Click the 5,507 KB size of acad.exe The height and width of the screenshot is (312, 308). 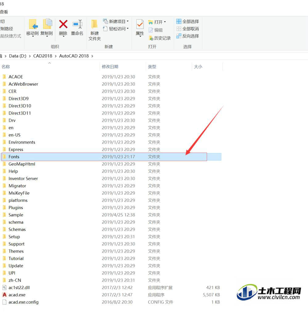click(x=211, y=295)
